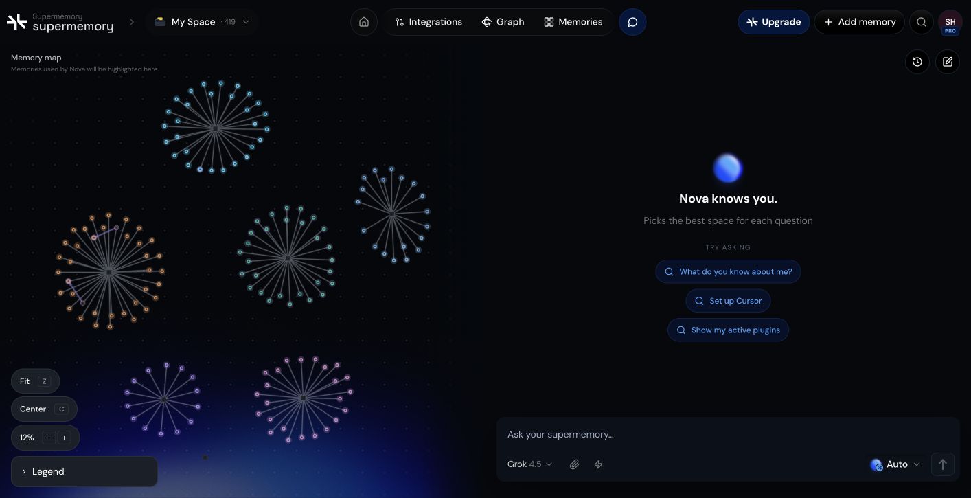The image size is (971, 498).
Task: Click the 'Memory map' heading text
Action: [36, 58]
